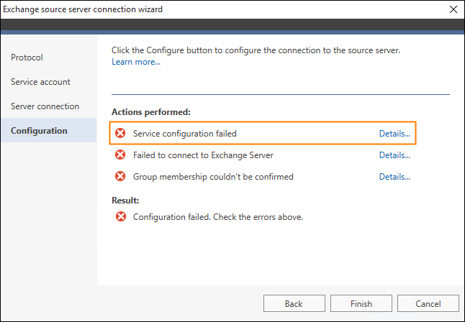The height and width of the screenshot is (322, 465).
Task: Select the Server connection step
Action: (45, 106)
